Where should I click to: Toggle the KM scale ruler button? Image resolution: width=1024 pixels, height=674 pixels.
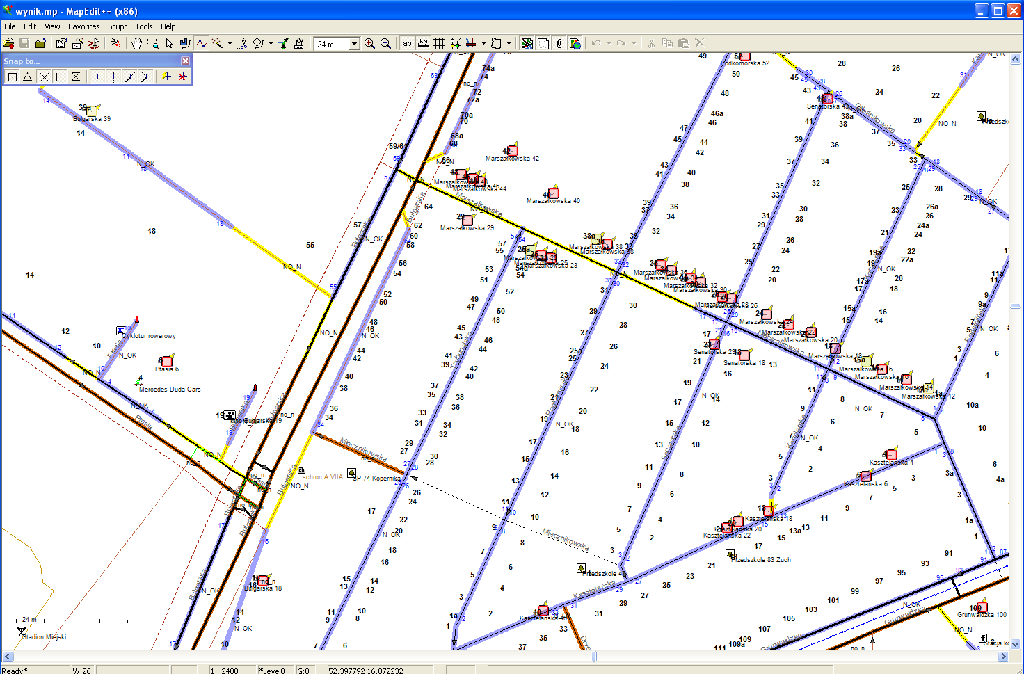pyautogui.click(x=423, y=43)
